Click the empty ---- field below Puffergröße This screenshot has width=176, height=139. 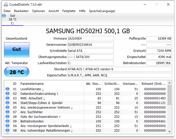(x=159, y=45)
